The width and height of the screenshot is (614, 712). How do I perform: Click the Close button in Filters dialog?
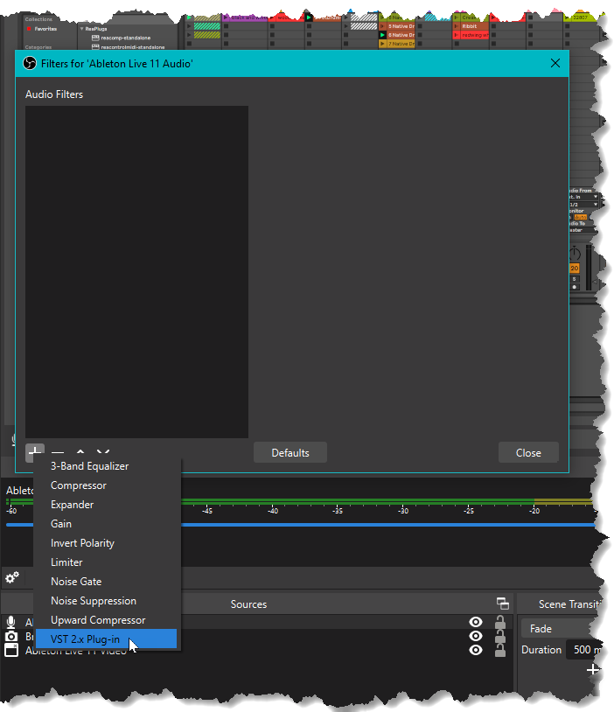pos(528,452)
